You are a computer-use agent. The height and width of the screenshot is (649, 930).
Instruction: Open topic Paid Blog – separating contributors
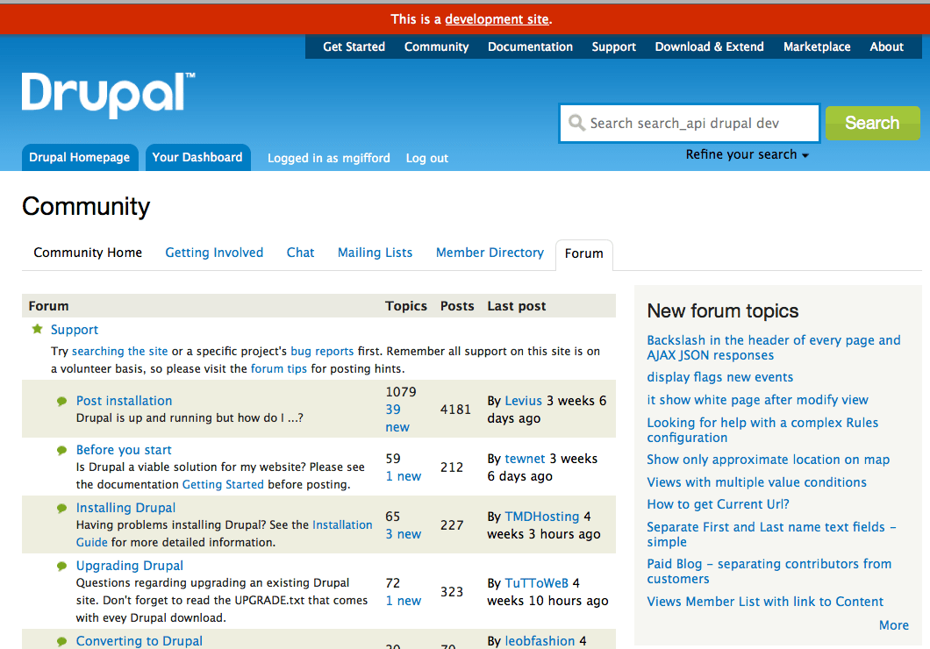pos(769,571)
